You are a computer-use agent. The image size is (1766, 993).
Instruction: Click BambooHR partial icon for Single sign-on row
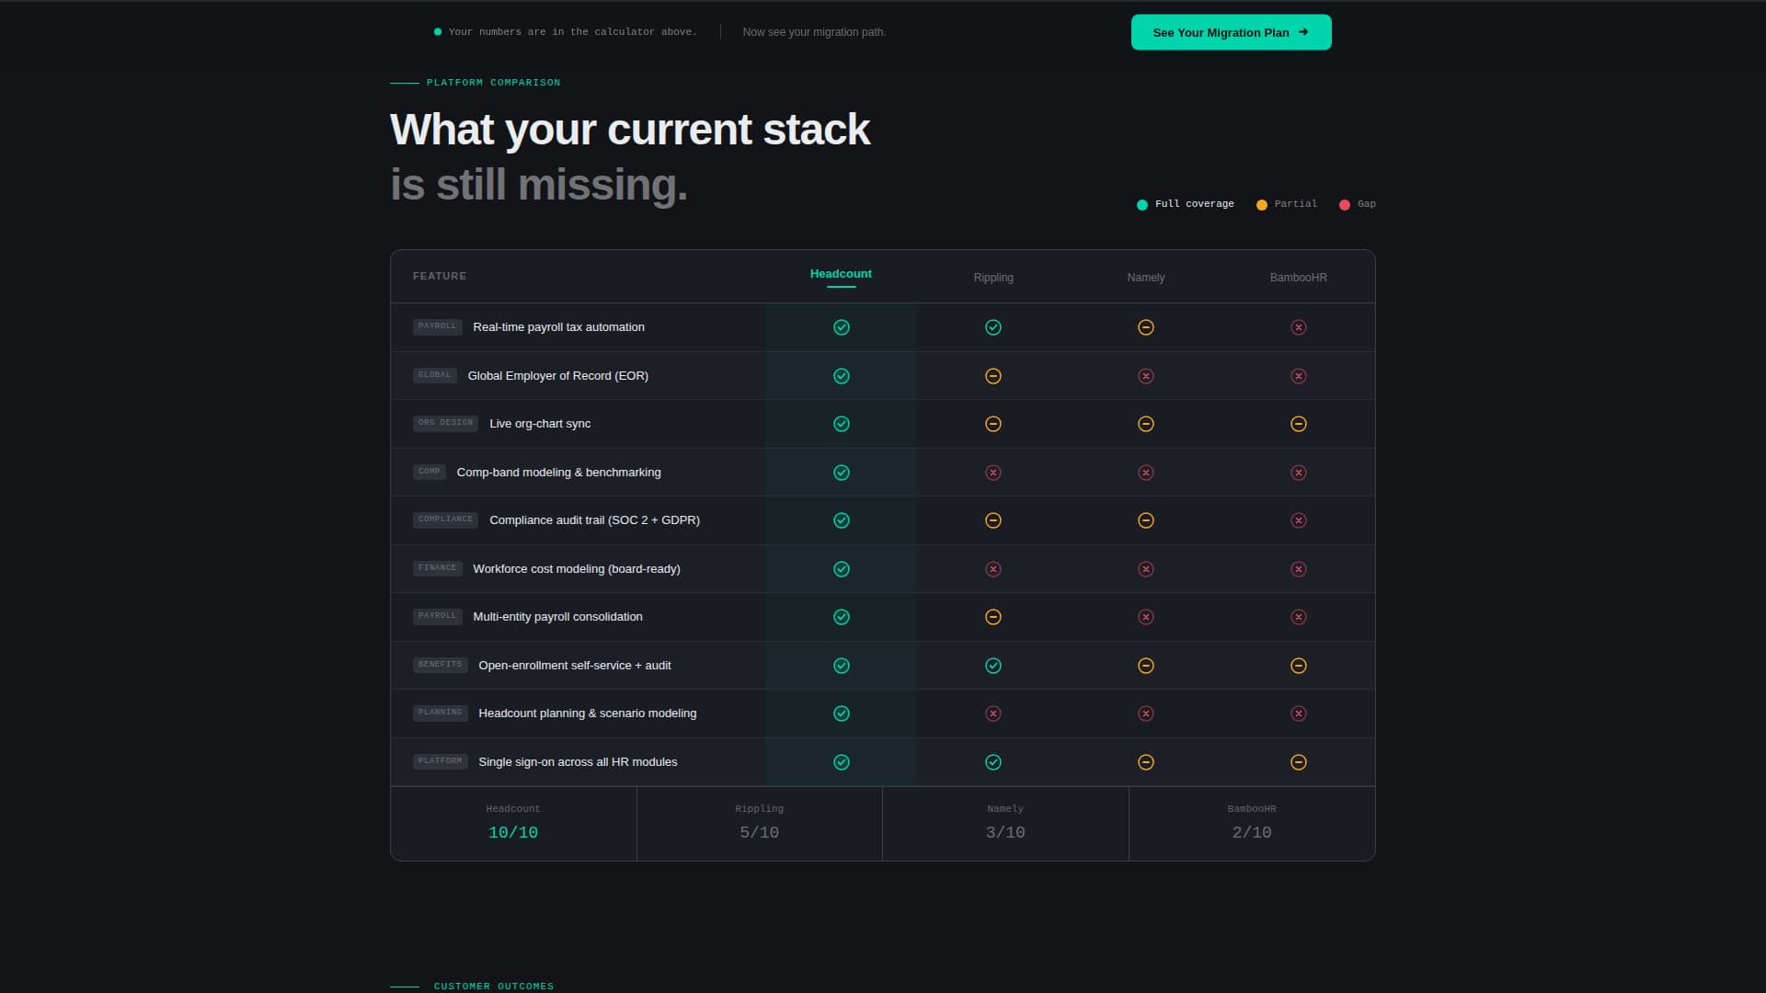pyautogui.click(x=1299, y=762)
